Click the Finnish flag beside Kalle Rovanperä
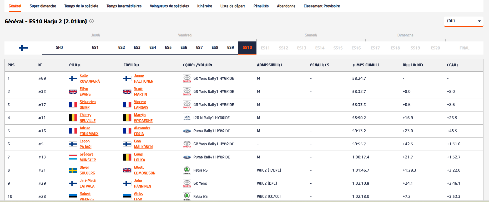489x202 pixels. 73,78
